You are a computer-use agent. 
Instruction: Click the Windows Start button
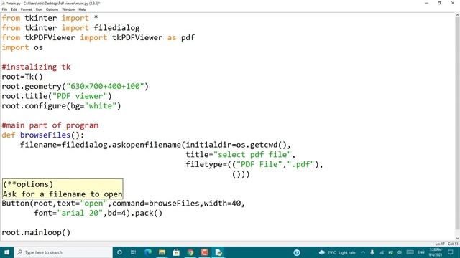[6, 252]
